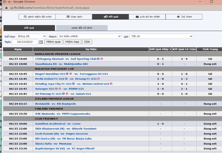Click the 4 - 1 full-time score
The image size is (222, 153).
coord(184,84)
